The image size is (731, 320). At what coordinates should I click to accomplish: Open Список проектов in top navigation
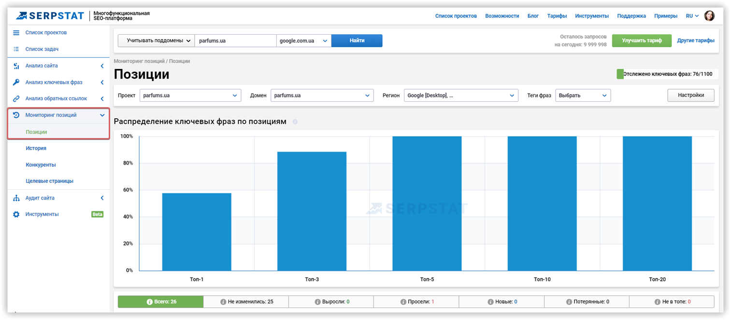tap(456, 16)
